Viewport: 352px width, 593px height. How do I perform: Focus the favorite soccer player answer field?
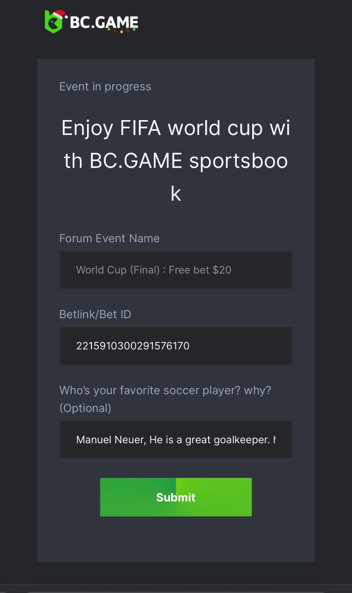click(x=176, y=440)
